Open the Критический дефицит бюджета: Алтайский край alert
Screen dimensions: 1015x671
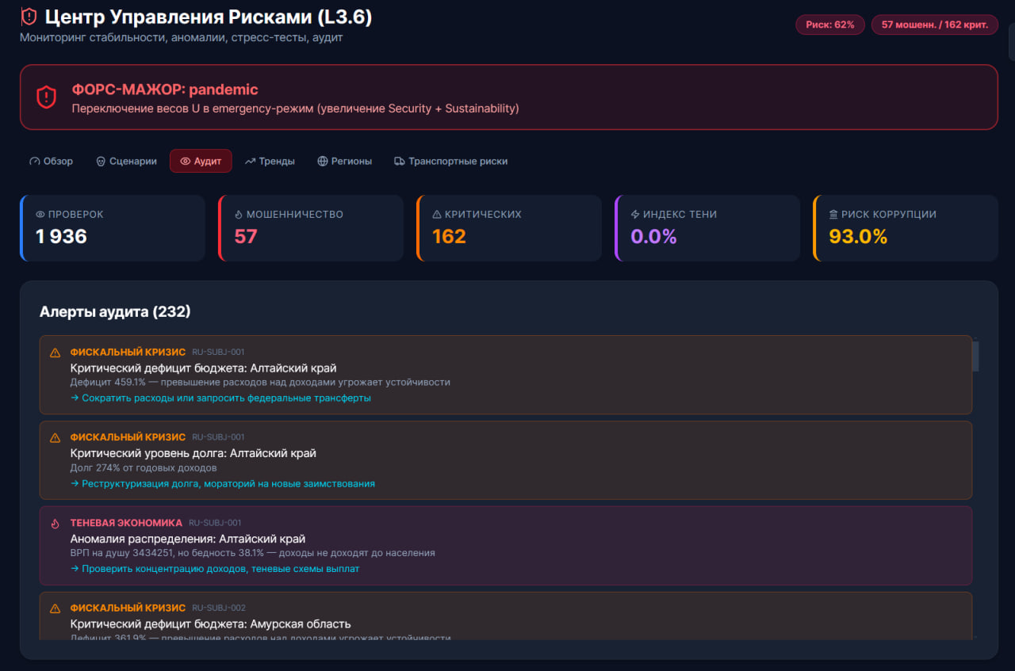point(506,375)
